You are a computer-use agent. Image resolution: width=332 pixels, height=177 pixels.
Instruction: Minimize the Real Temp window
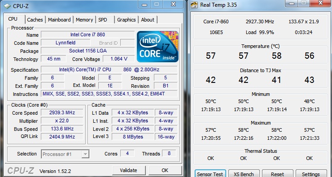(291, 3)
